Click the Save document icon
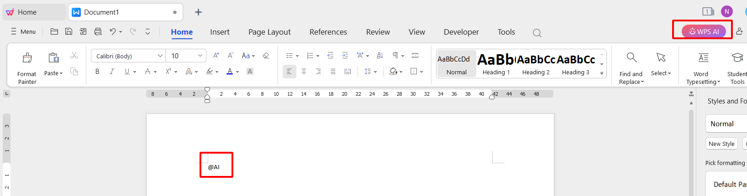This screenshot has height=196, width=747. [x=68, y=31]
